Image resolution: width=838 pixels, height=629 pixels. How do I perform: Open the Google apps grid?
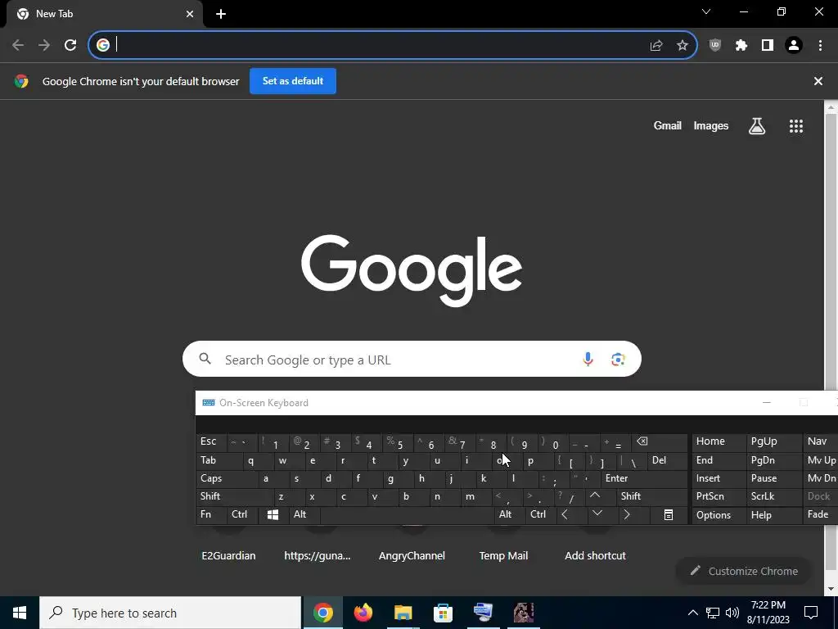(796, 126)
